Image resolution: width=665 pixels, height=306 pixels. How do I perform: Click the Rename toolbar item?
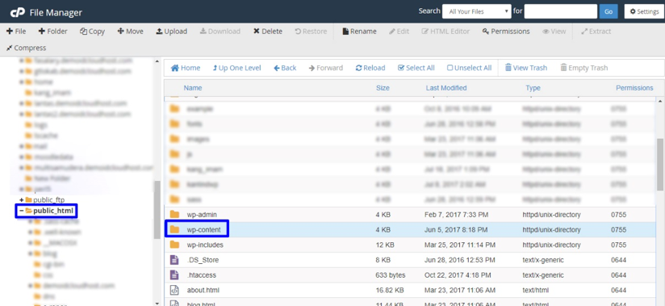pyautogui.click(x=359, y=31)
